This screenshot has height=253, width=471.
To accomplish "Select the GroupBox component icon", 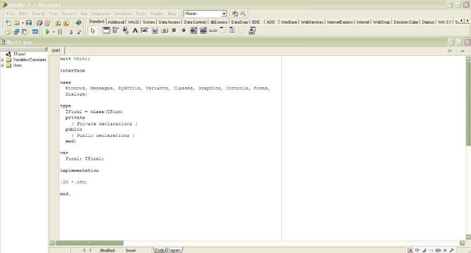I will tap(223, 30).
